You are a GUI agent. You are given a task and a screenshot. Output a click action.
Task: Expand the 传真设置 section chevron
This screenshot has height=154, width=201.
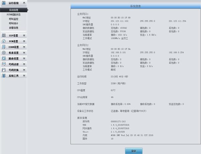tap(24, 53)
